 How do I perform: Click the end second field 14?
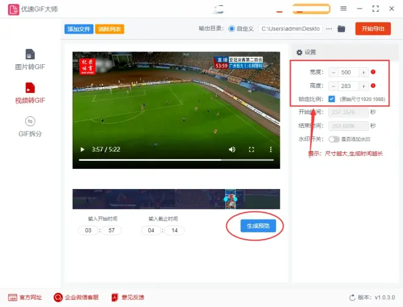(175, 231)
